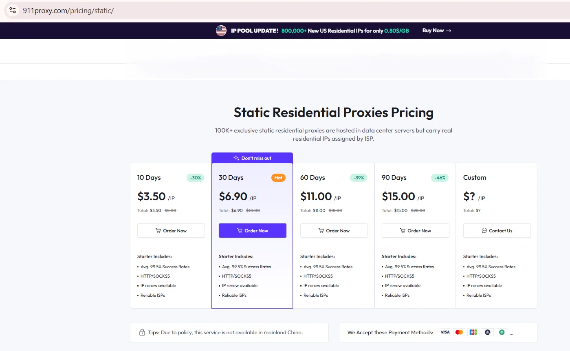Image resolution: width=570 pixels, height=351 pixels.
Task: Click the $15.00 /IP price
Action: pyautogui.click(x=403, y=196)
